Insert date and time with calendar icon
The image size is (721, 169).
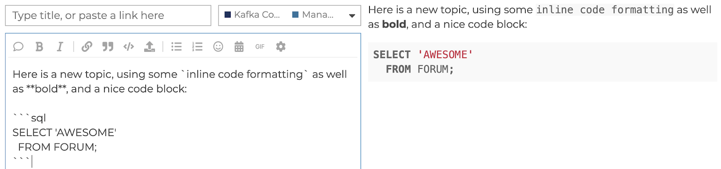pyautogui.click(x=239, y=46)
